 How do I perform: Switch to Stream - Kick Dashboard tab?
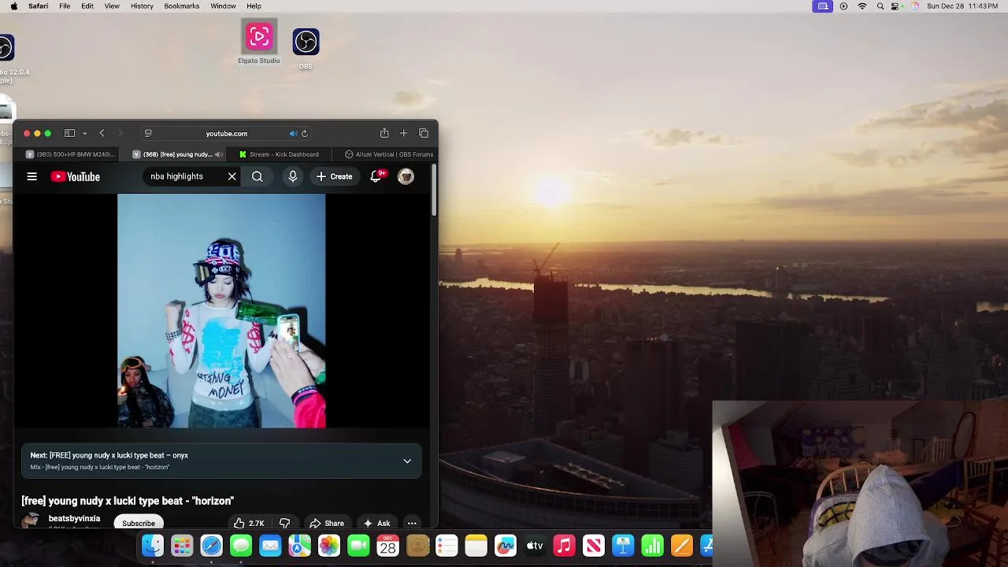(x=280, y=154)
